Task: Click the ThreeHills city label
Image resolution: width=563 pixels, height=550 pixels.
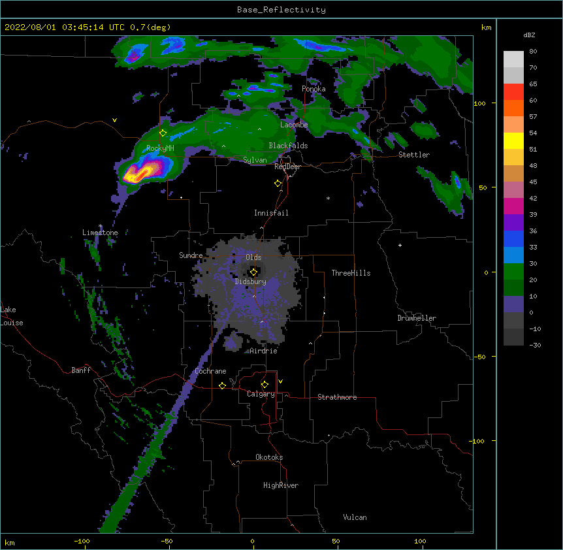Action: point(351,273)
